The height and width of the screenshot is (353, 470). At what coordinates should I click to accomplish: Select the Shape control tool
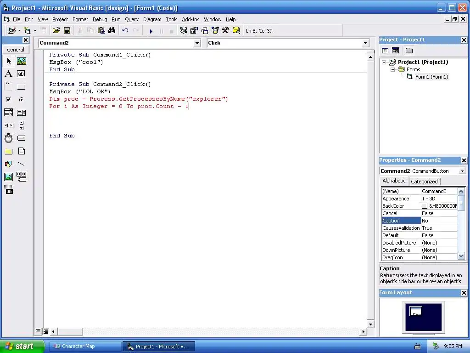[x=9, y=164]
